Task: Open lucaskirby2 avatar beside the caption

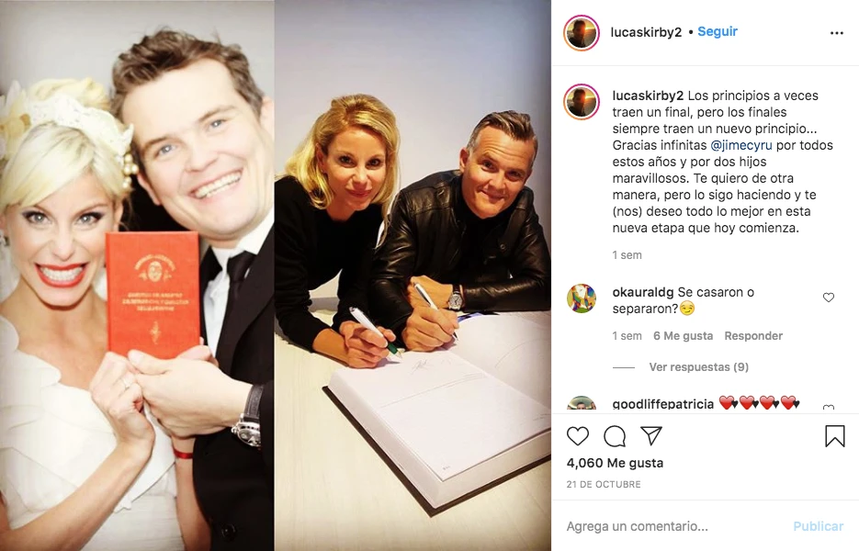Action: pyautogui.click(x=582, y=102)
